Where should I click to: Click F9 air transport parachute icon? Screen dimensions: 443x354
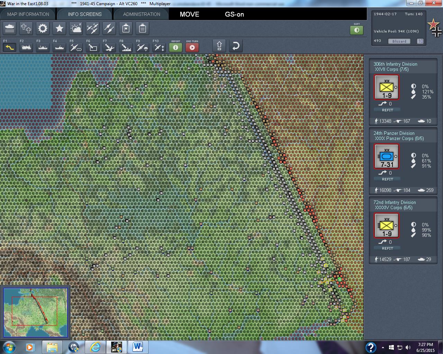pyautogui.click(x=142, y=47)
